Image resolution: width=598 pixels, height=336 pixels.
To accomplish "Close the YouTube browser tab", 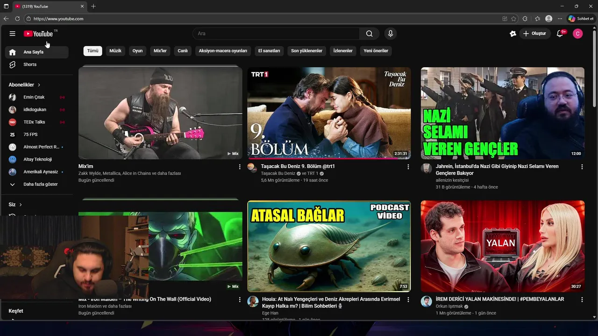I will 83,7.
